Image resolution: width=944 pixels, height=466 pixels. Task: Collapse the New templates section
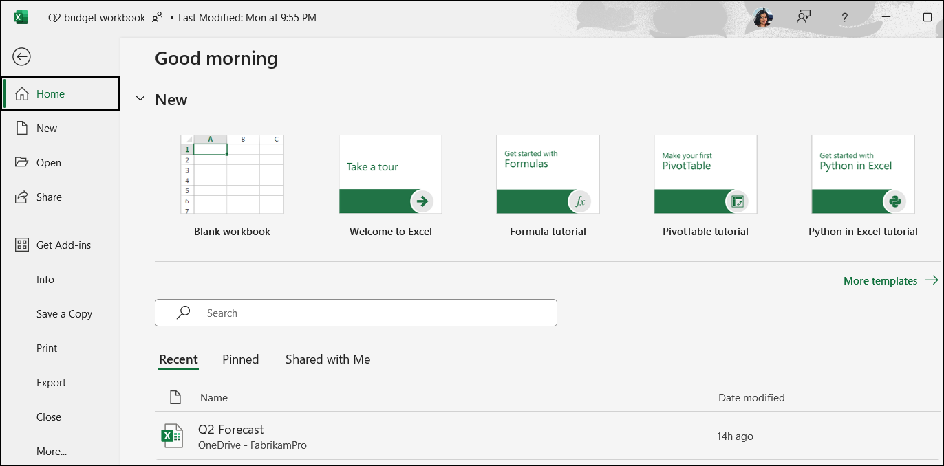[140, 99]
